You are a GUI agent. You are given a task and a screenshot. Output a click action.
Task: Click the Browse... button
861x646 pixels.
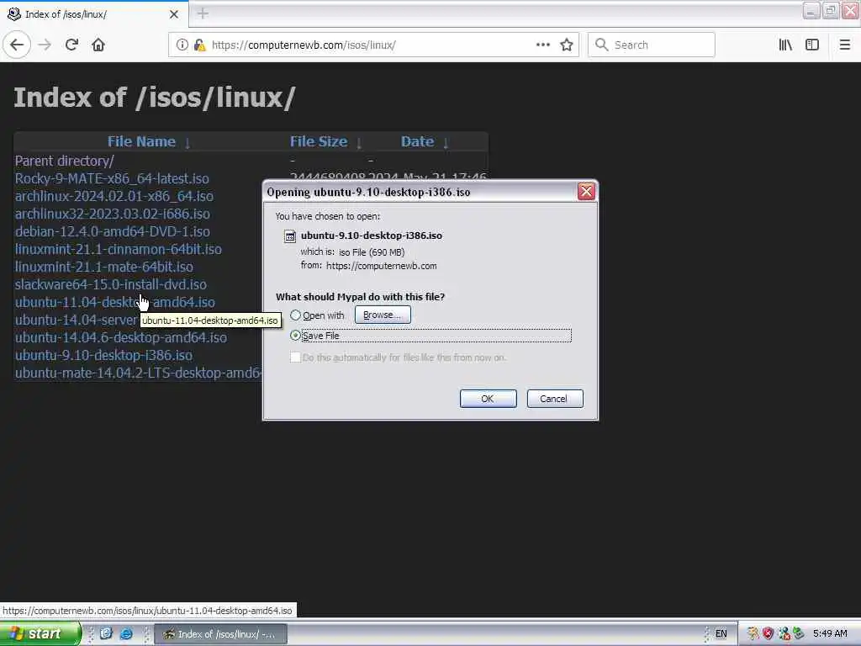383,315
